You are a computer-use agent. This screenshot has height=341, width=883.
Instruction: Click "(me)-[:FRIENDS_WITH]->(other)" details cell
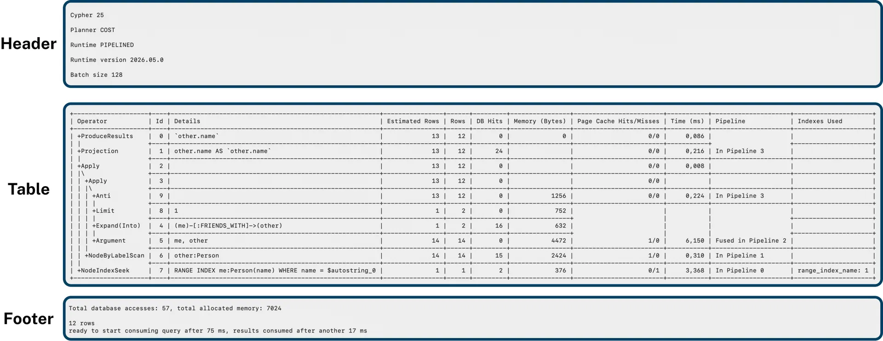[228, 226]
